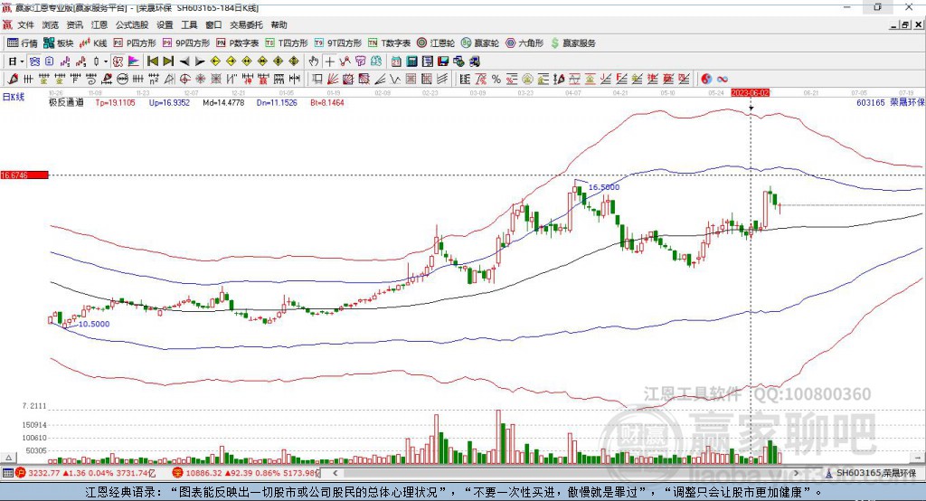
Task: Click the Bt=8.1464 indicator value
Action: pyautogui.click(x=327, y=103)
